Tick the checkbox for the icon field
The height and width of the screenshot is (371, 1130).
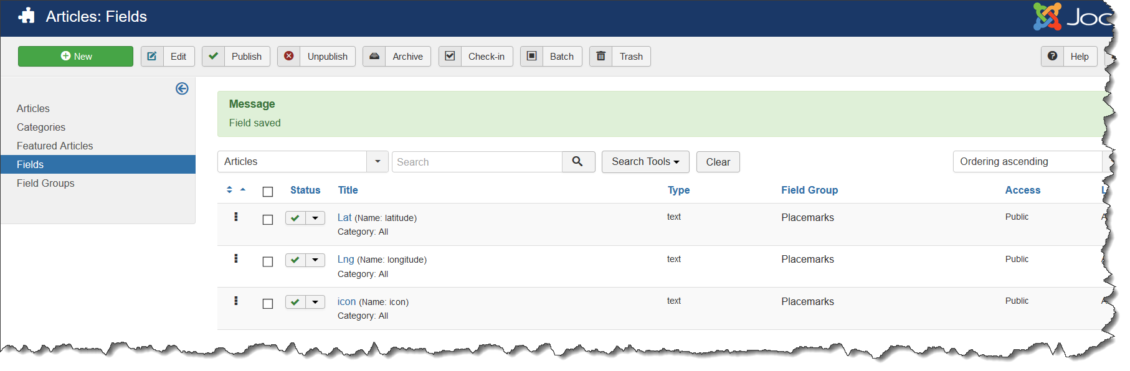coord(268,304)
